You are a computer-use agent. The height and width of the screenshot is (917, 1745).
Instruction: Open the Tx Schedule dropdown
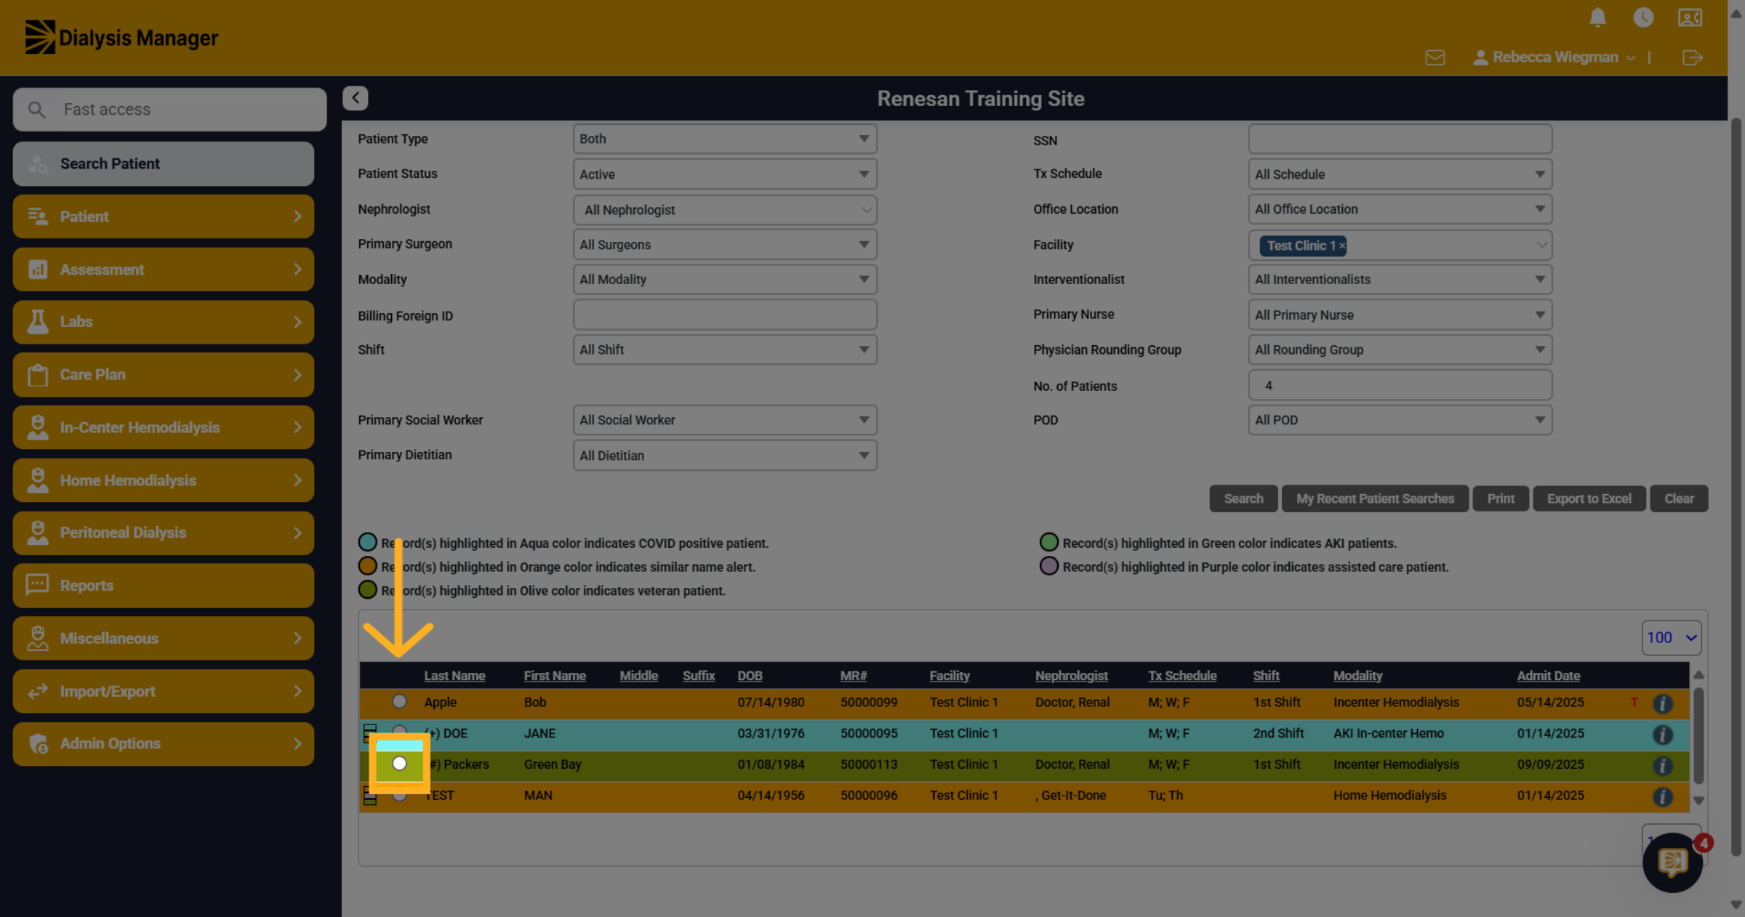(x=1400, y=174)
